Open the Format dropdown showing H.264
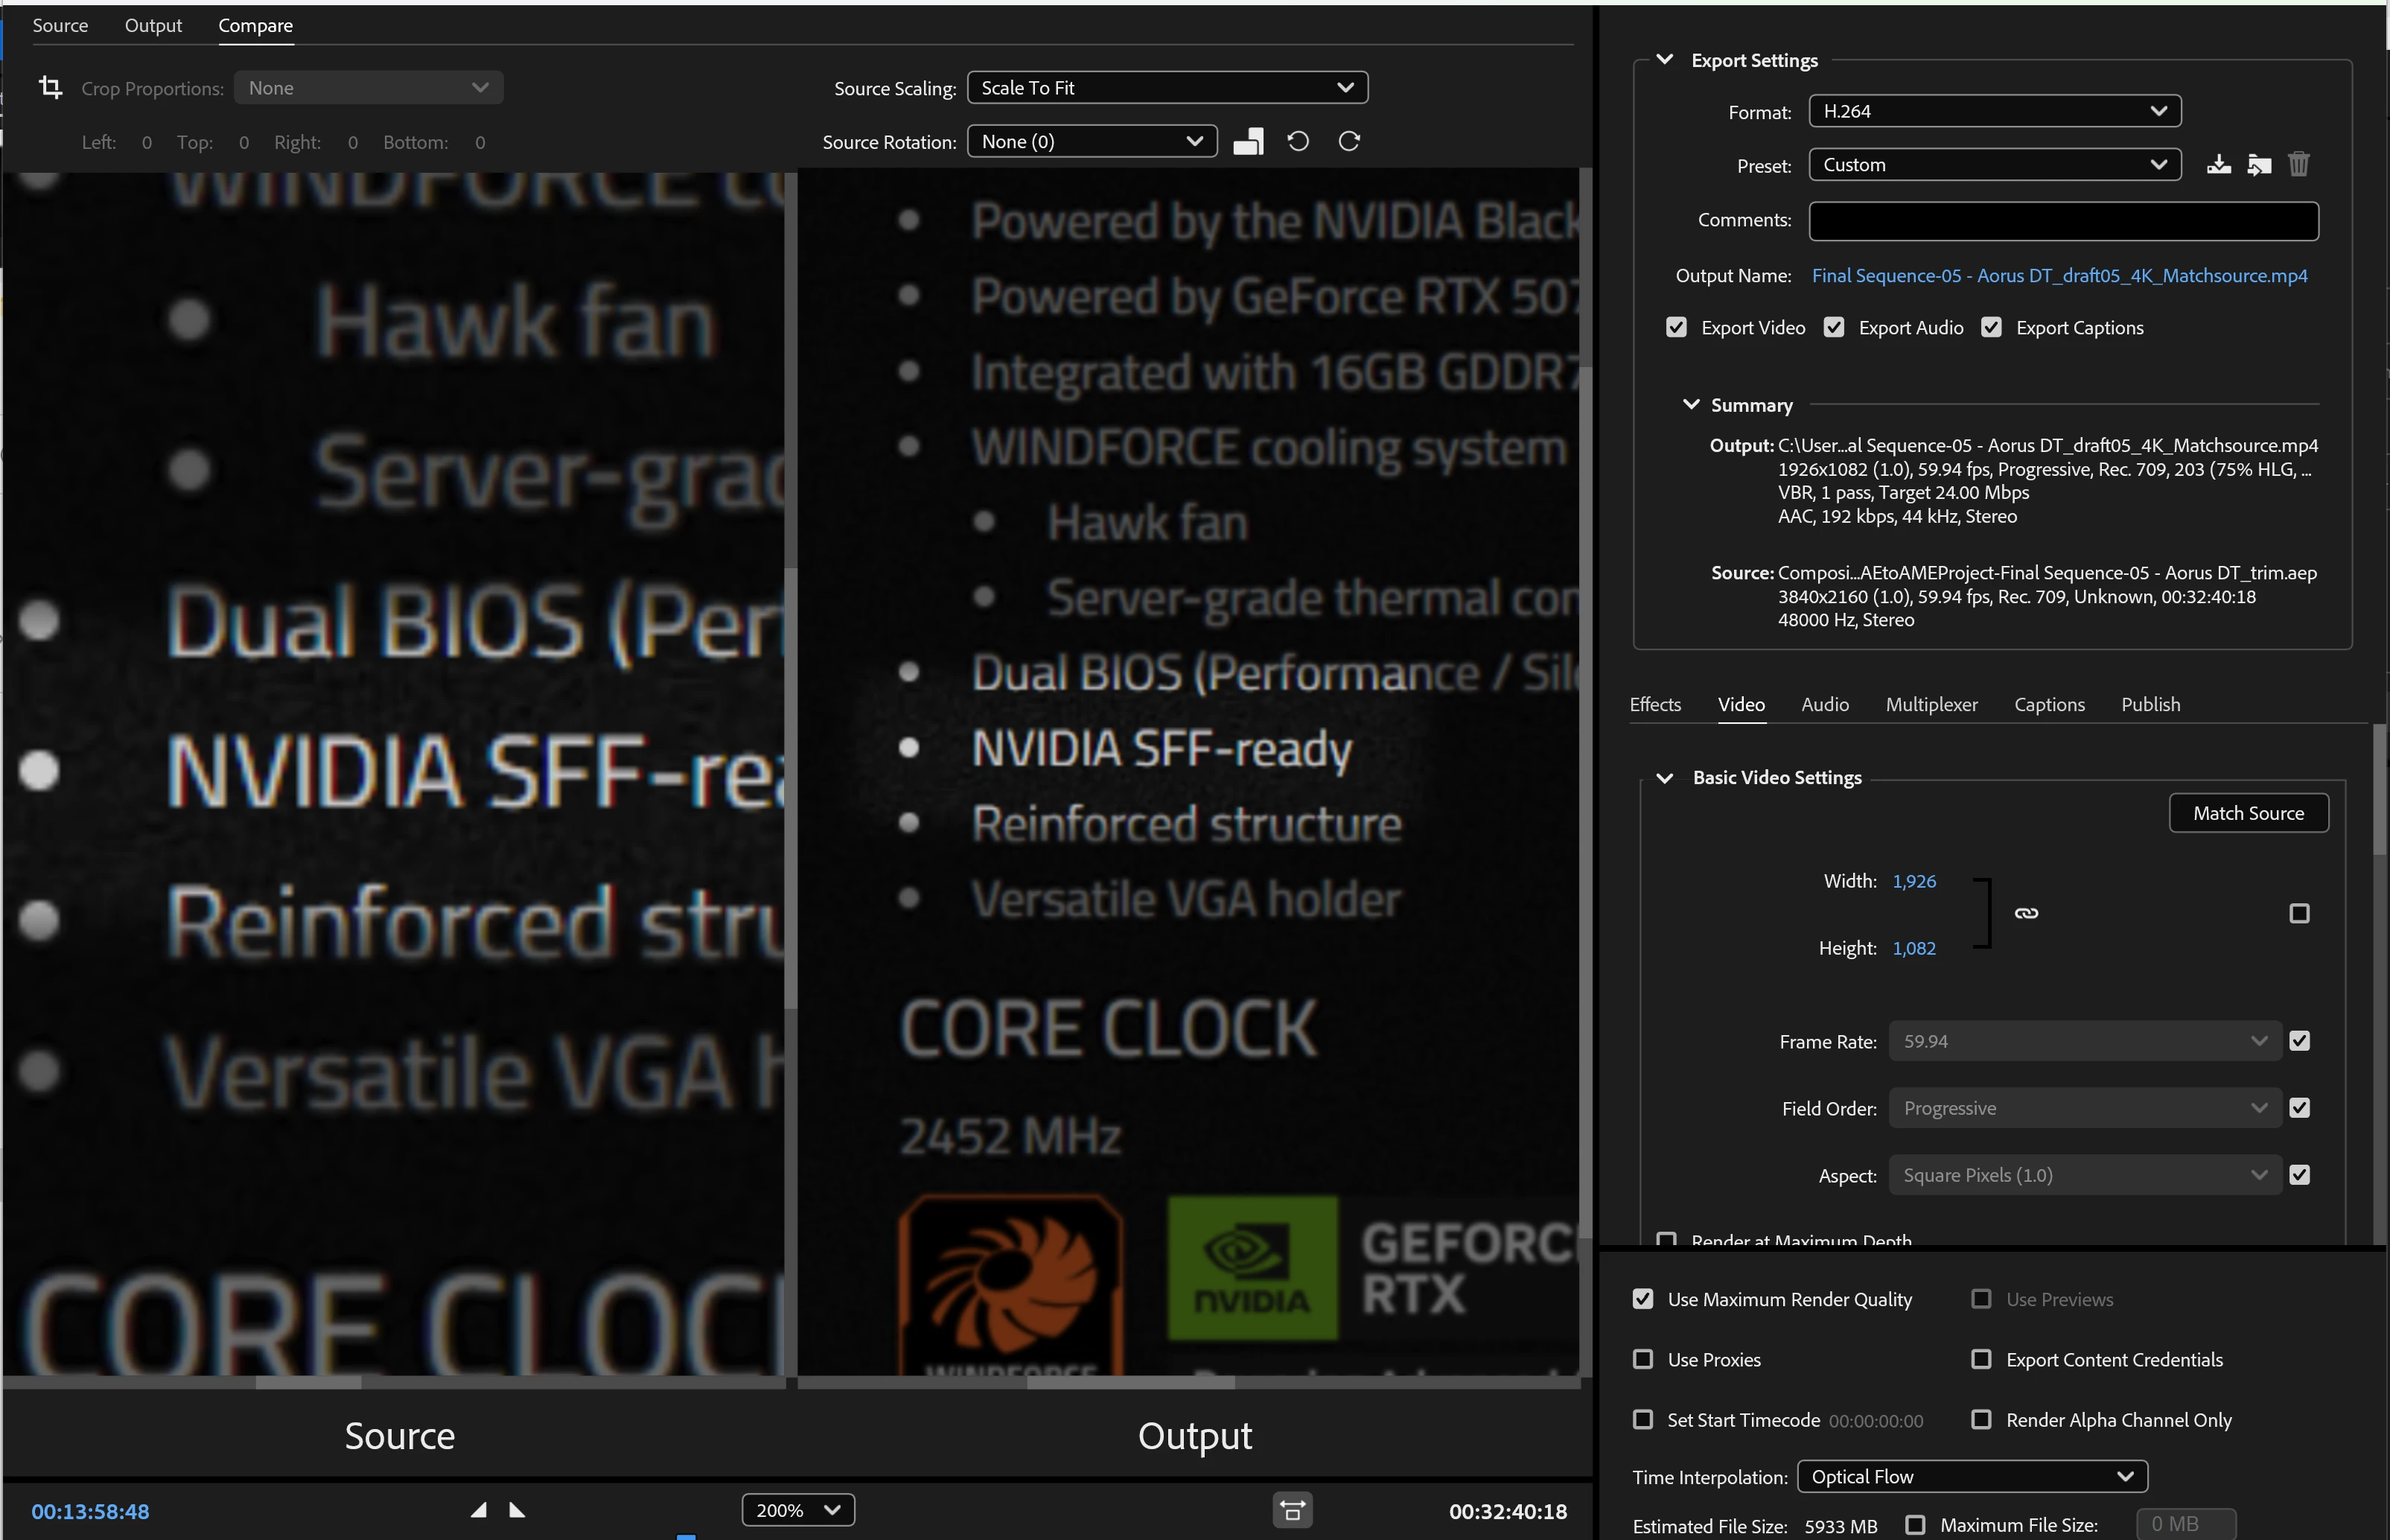 click(x=1993, y=111)
